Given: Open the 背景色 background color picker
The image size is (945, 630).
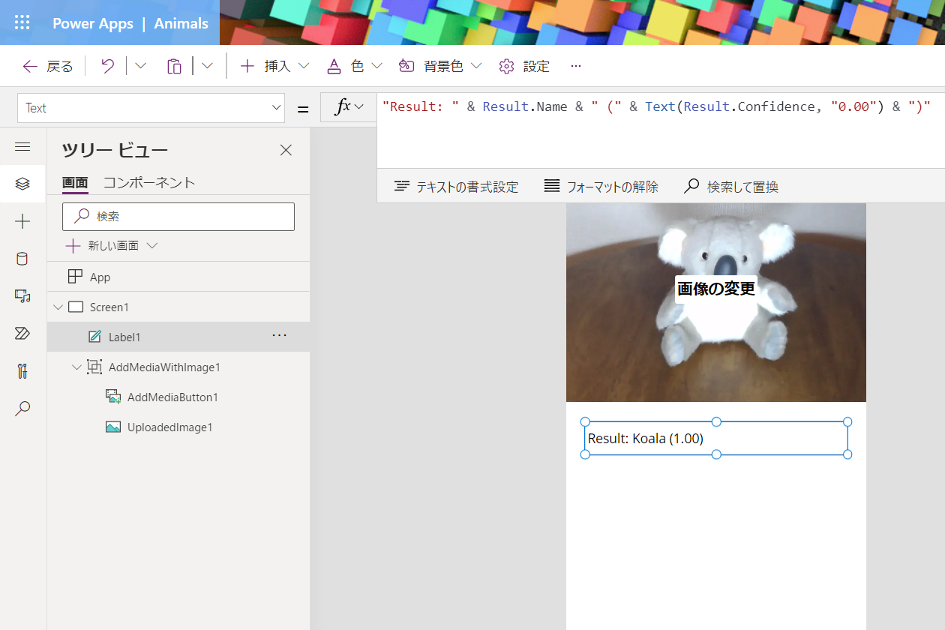Looking at the screenshot, I should tap(440, 66).
